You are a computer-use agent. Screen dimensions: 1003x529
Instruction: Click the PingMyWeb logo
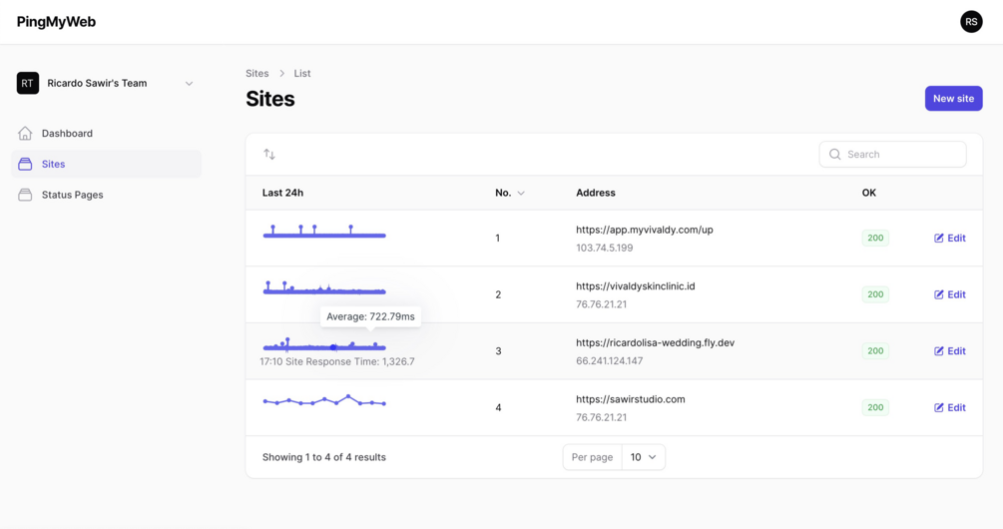coord(56,22)
